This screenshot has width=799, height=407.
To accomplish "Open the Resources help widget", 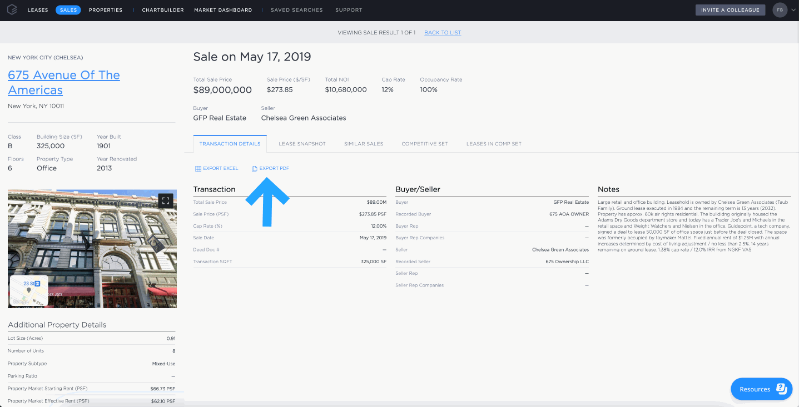I will [762, 389].
